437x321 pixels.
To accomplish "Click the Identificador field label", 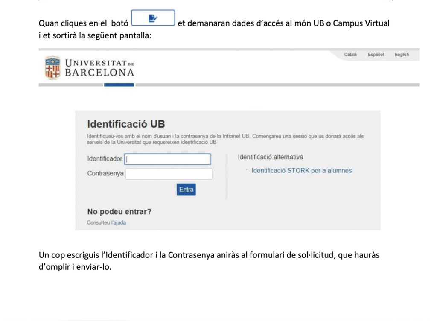I will click(x=105, y=159).
